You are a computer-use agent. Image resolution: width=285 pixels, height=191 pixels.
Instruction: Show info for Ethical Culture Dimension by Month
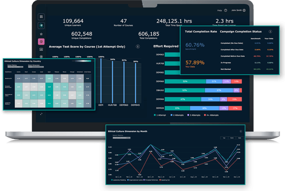click(x=240, y=131)
